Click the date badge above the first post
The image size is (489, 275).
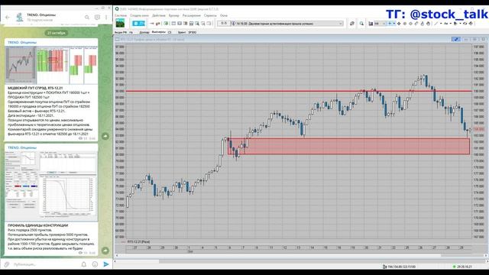click(x=57, y=33)
